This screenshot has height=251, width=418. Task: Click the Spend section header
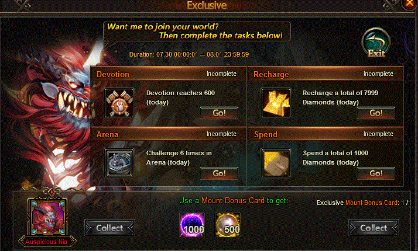(326, 134)
